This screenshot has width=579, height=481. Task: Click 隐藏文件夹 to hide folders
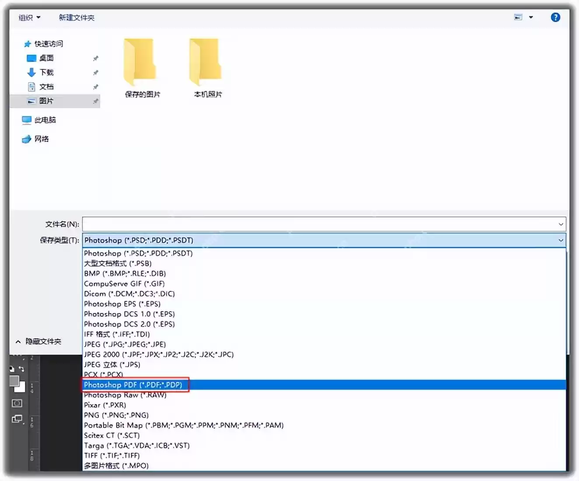pyautogui.click(x=42, y=342)
